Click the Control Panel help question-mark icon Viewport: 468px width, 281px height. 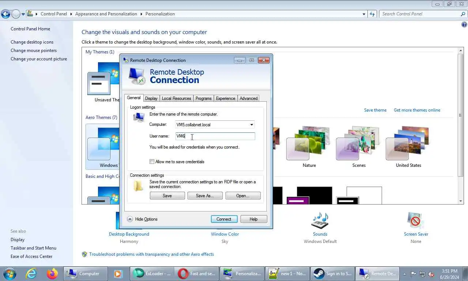point(464,25)
